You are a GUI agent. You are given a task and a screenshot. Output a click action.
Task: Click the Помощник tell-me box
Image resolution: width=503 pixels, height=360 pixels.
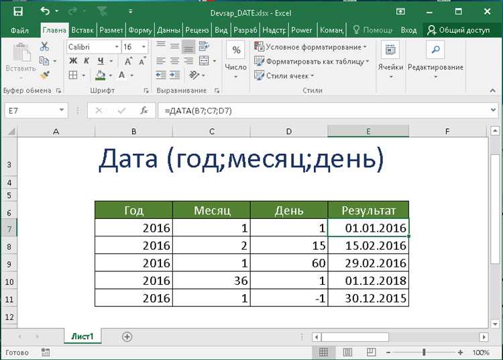tap(373, 30)
